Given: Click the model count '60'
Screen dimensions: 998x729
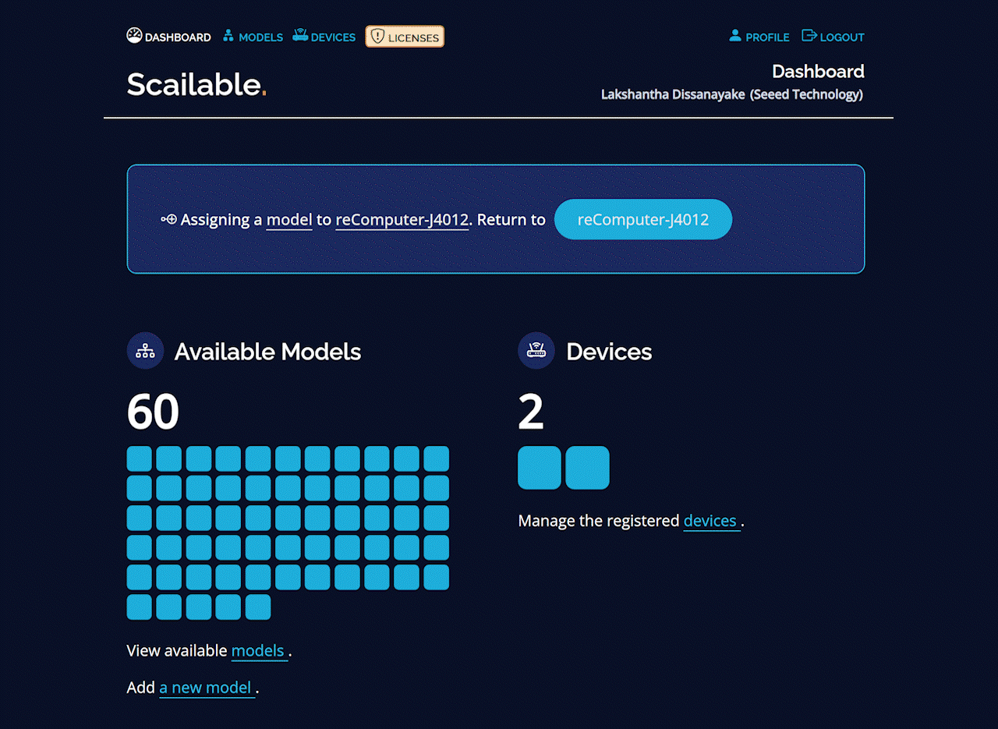Looking at the screenshot, I should tap(153, 412).
